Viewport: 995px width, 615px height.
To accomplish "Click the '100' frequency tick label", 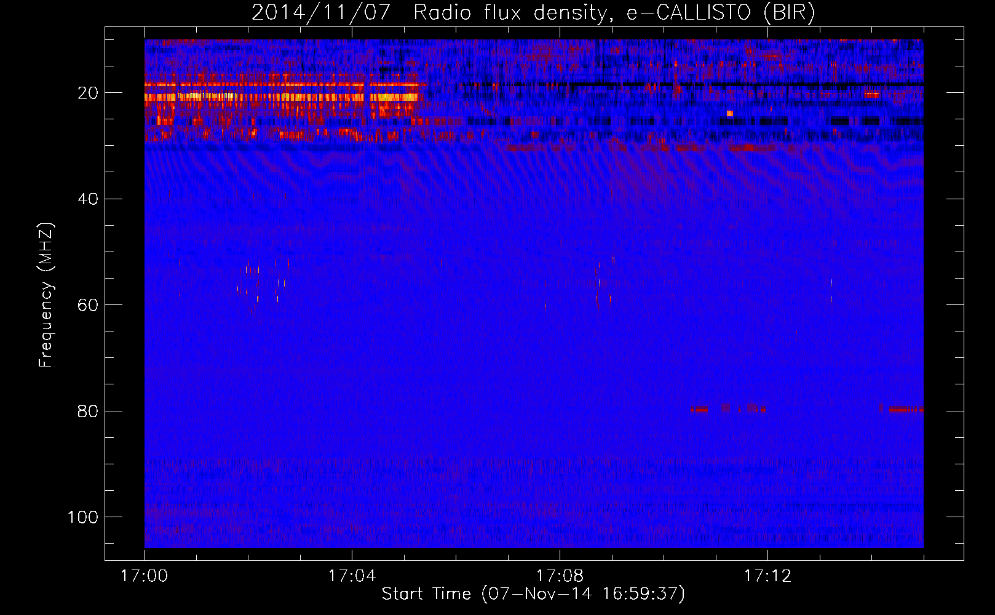I will [83, 517].
